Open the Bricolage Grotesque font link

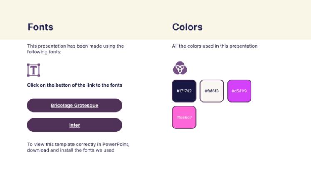click(75, 105)
